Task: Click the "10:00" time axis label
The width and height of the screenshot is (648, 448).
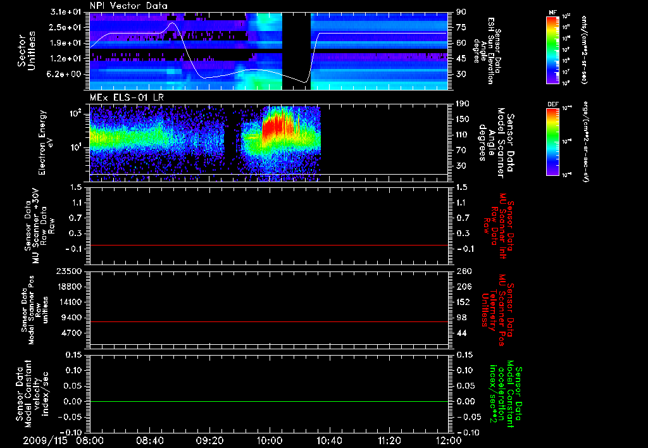Action: (269, 440)
